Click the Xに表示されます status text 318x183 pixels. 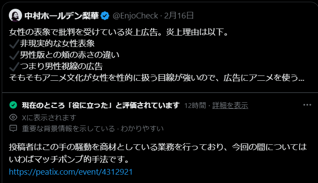click(49, 118)
